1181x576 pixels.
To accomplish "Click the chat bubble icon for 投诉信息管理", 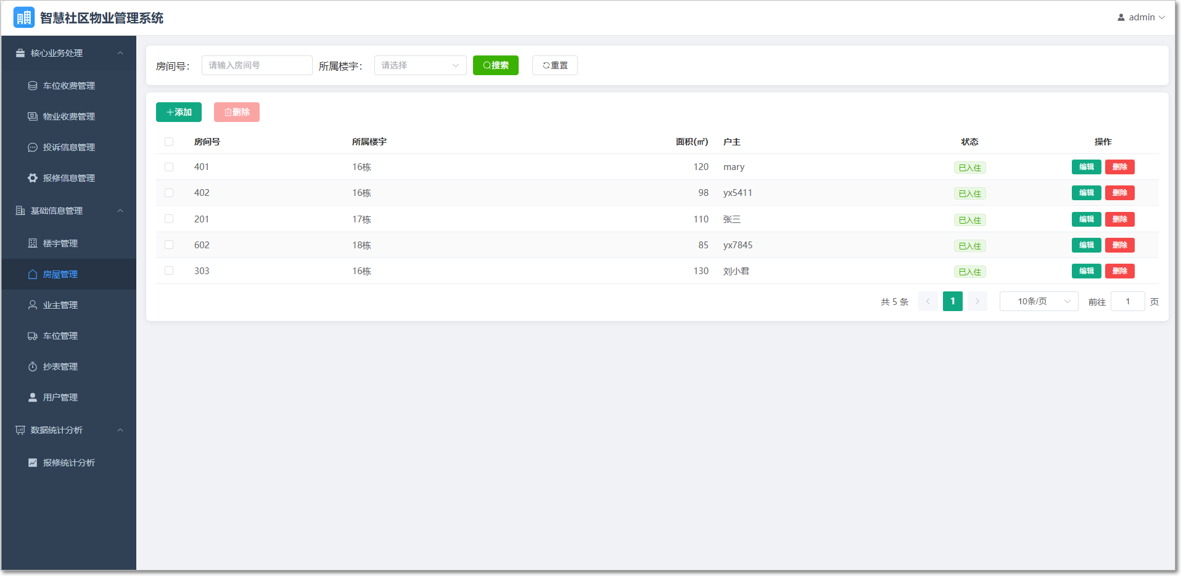I will (x=33, y=147).
